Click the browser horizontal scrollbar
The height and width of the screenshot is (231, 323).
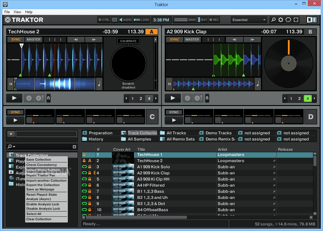(136, 217)
